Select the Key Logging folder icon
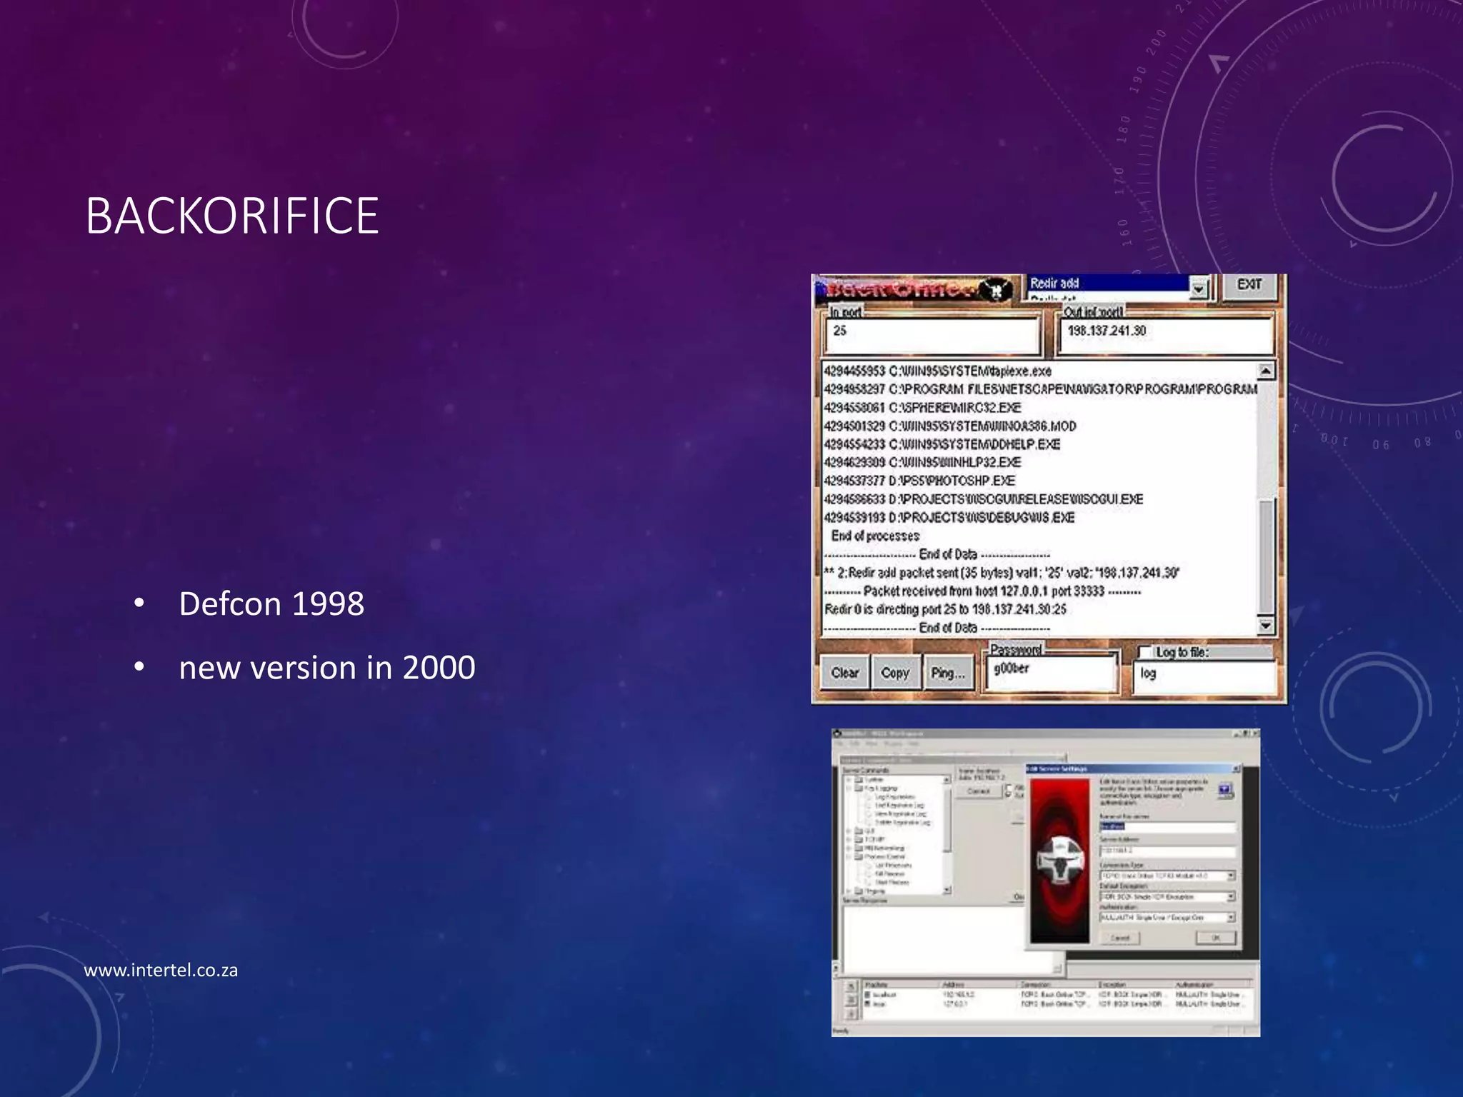Viewport: 1463px width, 1097px height. click(859, 788)
